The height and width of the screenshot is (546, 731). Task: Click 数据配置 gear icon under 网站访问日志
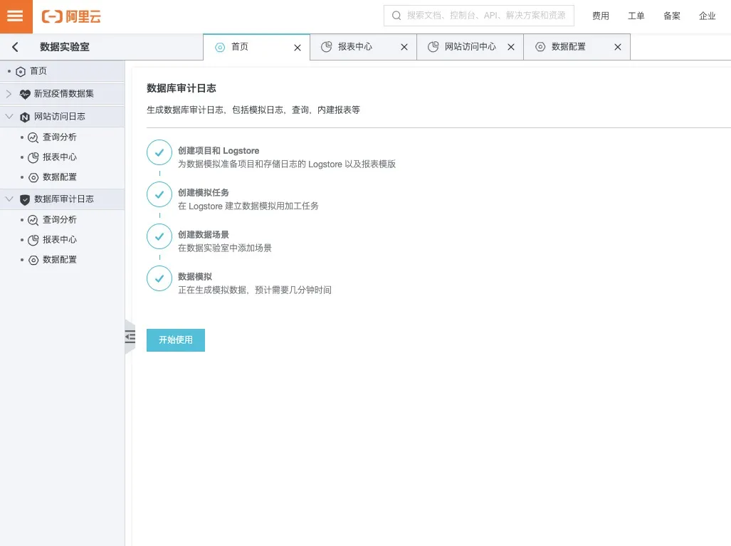(x=33, y=178)
